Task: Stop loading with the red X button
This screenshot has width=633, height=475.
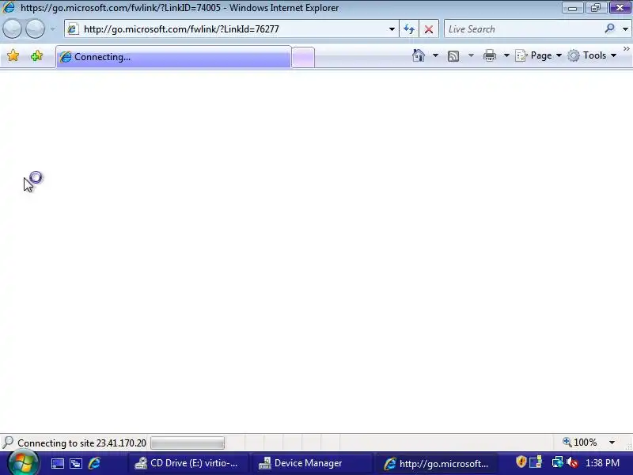Action: tap(429, 29)
